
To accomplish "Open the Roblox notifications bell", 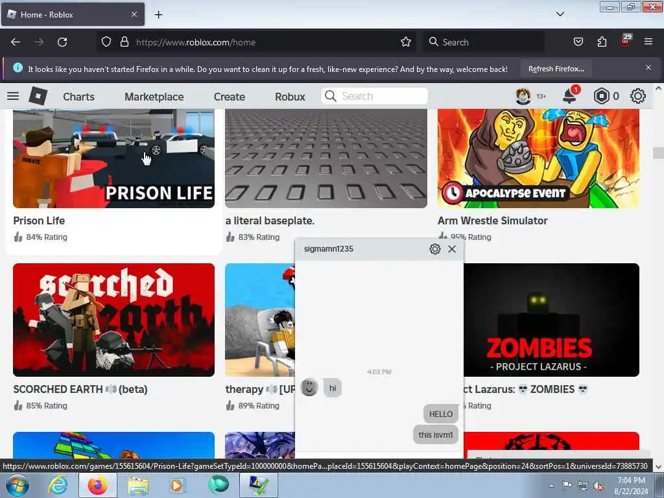I will click(569, 96).
